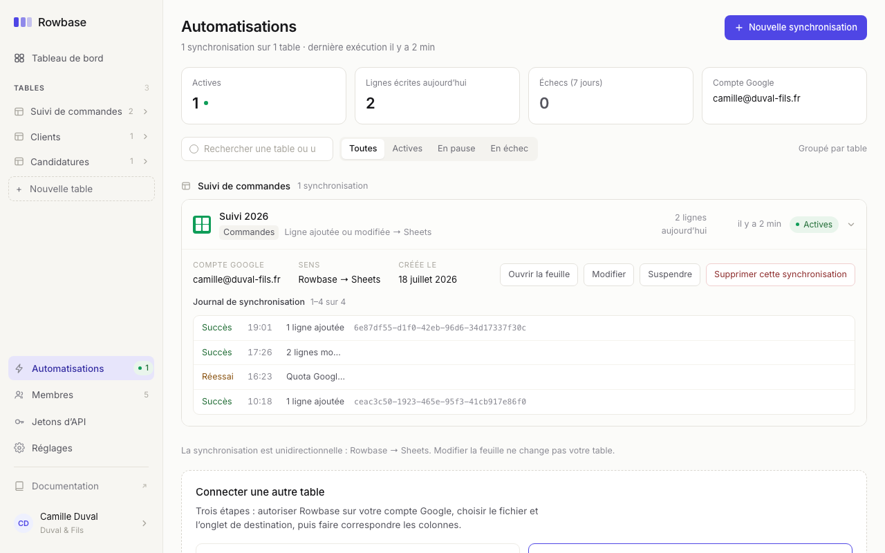This screenshot has width=885, height=553.
Task: Select the Toutes filter tab
Action: pos(363,149)
